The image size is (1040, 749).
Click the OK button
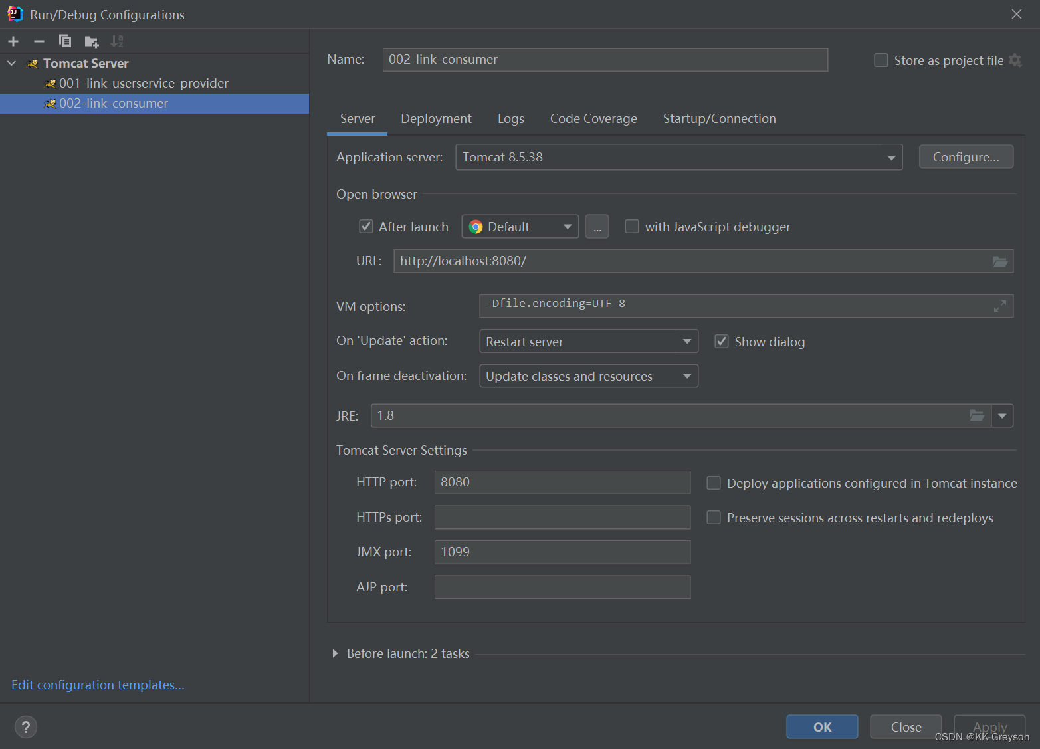tap(822, 727)
